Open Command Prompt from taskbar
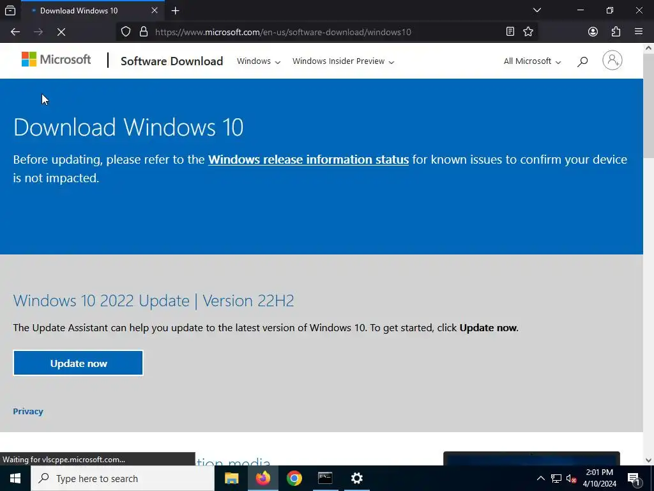 coord(325,478)
